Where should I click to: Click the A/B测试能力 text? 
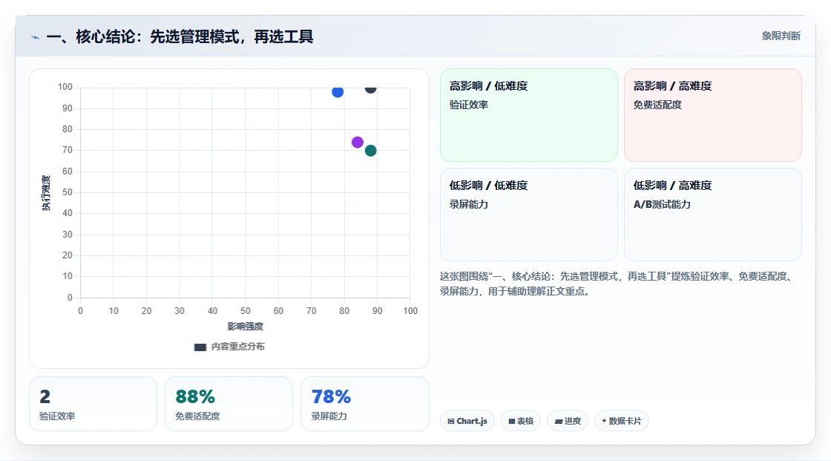[x=662, y=205]
